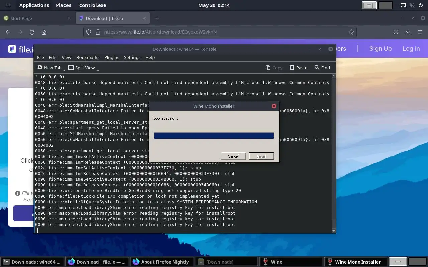Click Konsole scrollbar up arrow

[333, 76]
